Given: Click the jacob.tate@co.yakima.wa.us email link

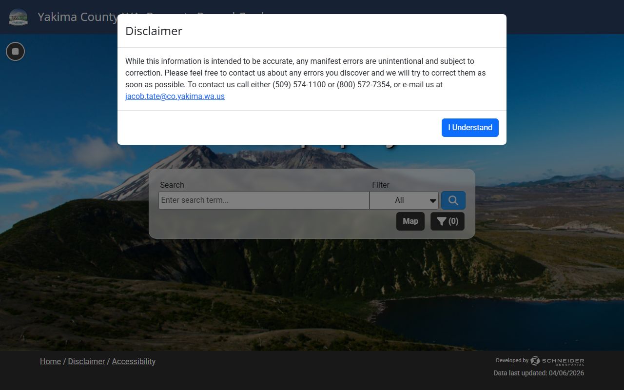Looking at the screenshot, I should 175,97.
